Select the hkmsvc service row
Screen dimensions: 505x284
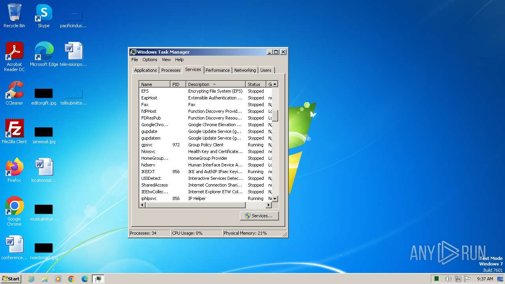pyautogui.click(x=206, y=151)
